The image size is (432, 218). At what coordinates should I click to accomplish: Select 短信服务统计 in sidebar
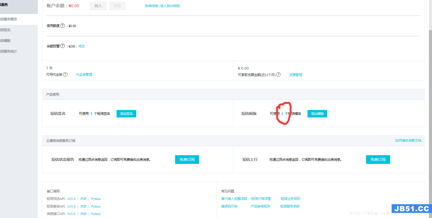tap(19, 51)
